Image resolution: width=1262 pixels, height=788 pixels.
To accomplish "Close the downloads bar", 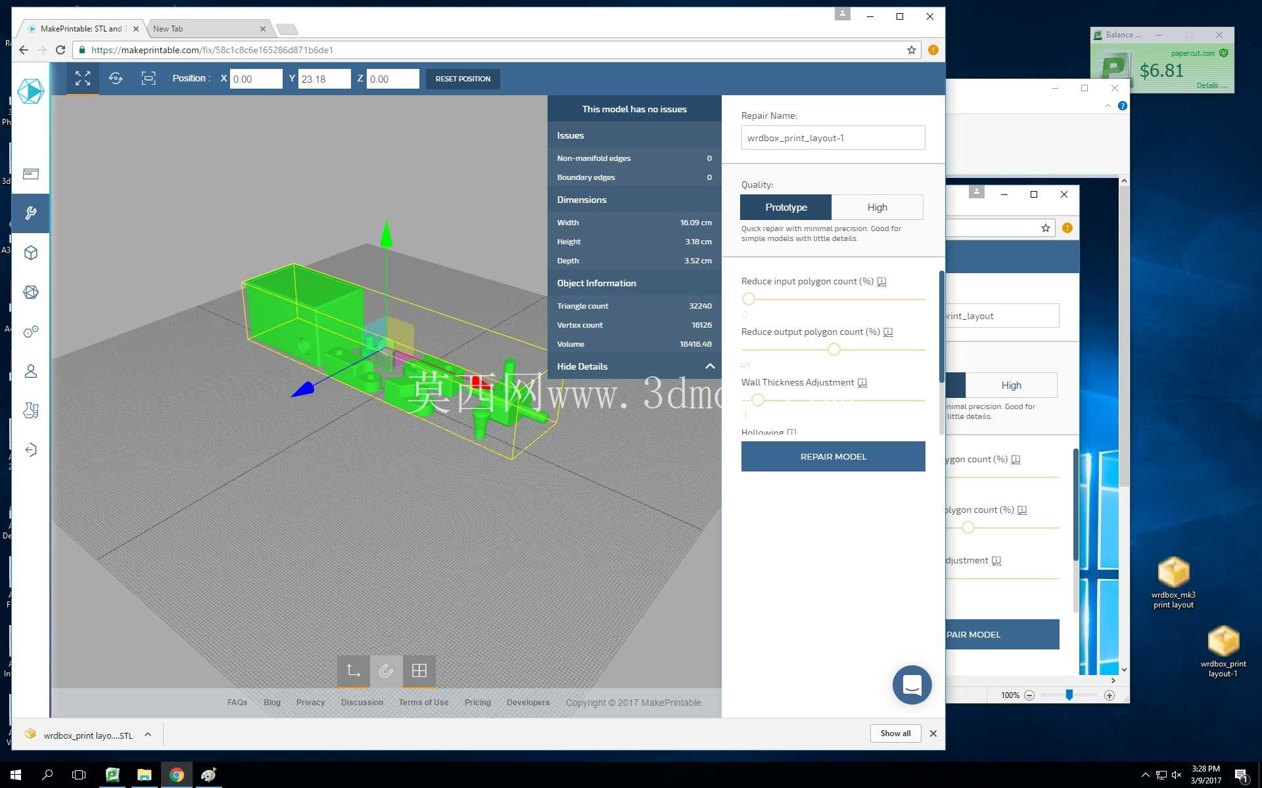I will (933, 733).
